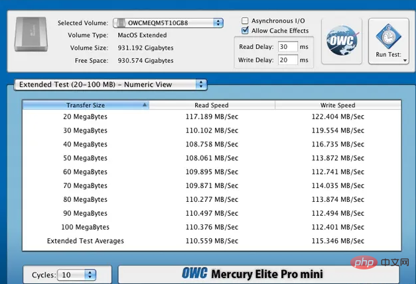The width and height of the screenshot is (416, 284).
Task: Click read speed 110.102 MB/Sec
Action: 212,130
